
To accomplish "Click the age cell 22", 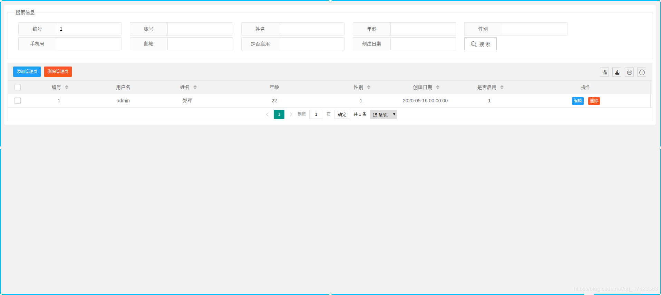I will click(x=274, y=101).
